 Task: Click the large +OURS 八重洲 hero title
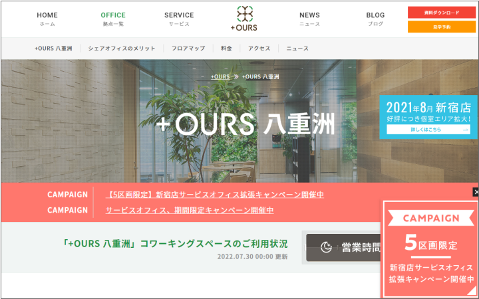(245, 124)
